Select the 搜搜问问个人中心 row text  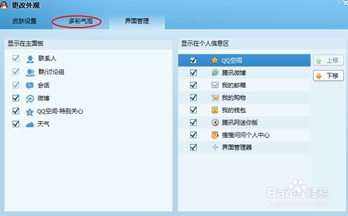click(246, 135)
